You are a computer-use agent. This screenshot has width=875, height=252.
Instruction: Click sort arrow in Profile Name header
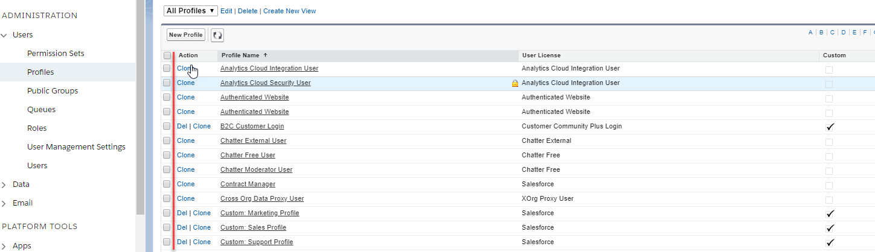pyautogui.click(x=266, y=55)
